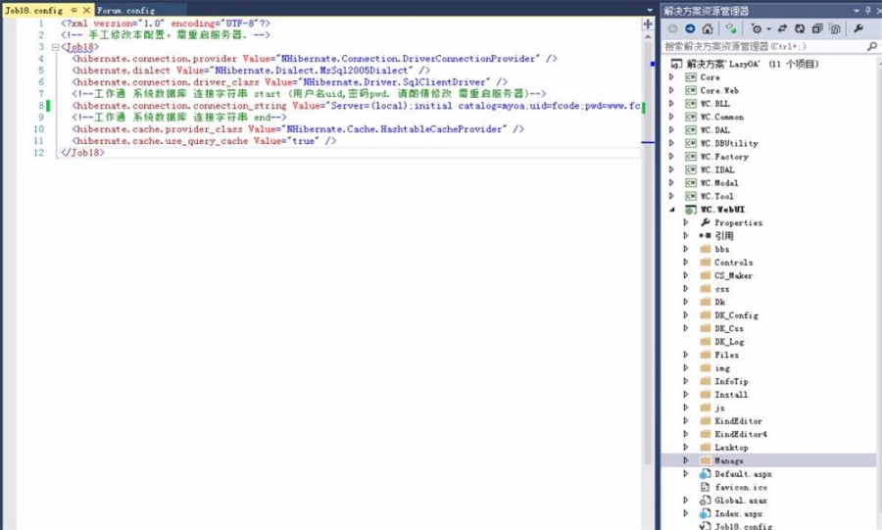Open Properties with the wrench icon
The width and height of the screenshot is (882, 530).
click(x=857, y=29)
